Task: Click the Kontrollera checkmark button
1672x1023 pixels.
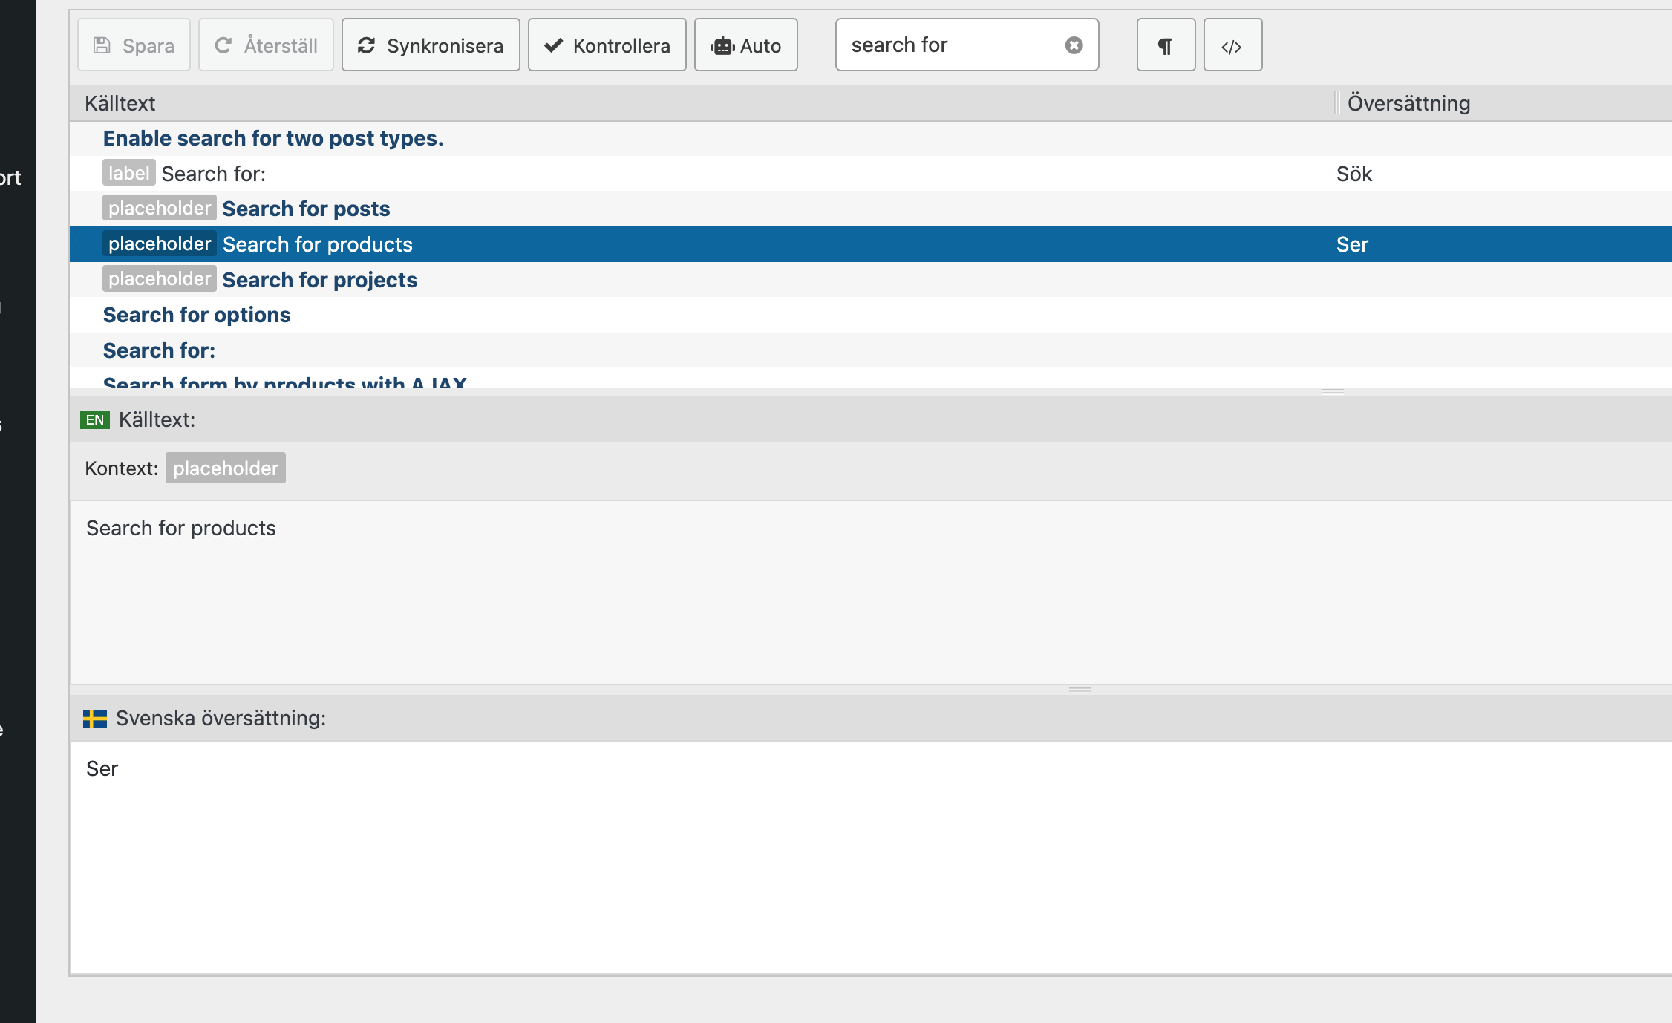Action: tap(607, 45)
